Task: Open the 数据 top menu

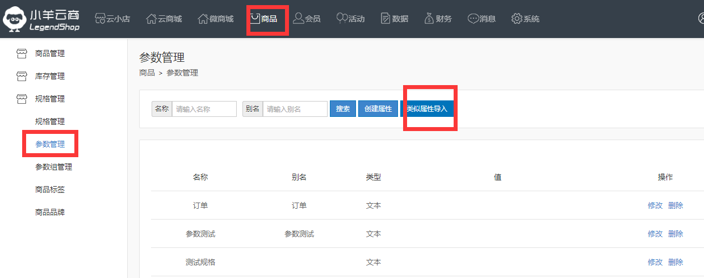Action: [x=400, y=19]
